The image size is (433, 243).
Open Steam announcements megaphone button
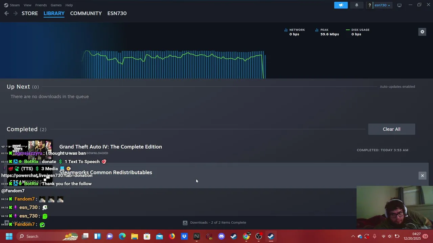point(341,5)
